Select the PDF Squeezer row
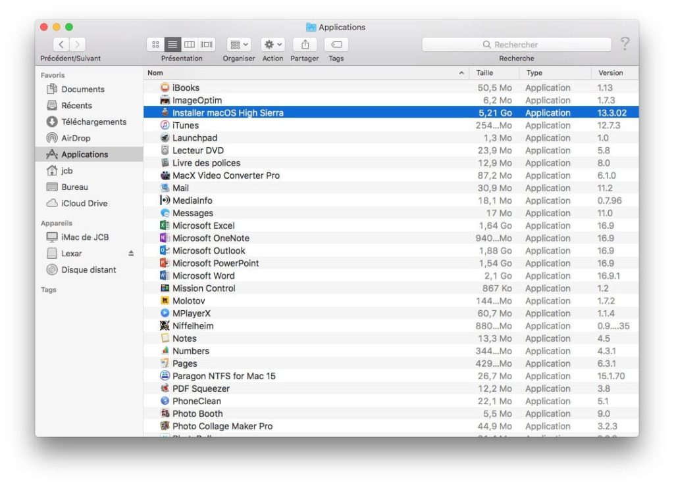Image resolution: width=674 pixels, height=487 pixels. [x=391, y=388]
